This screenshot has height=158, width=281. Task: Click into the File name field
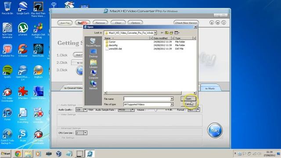pos(147,99)
